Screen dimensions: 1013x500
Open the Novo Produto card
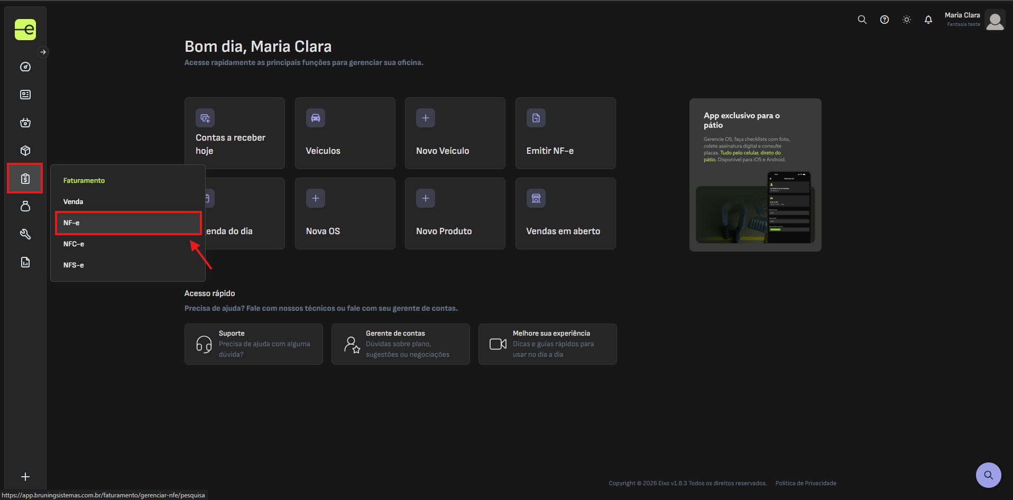coord(455,213)
